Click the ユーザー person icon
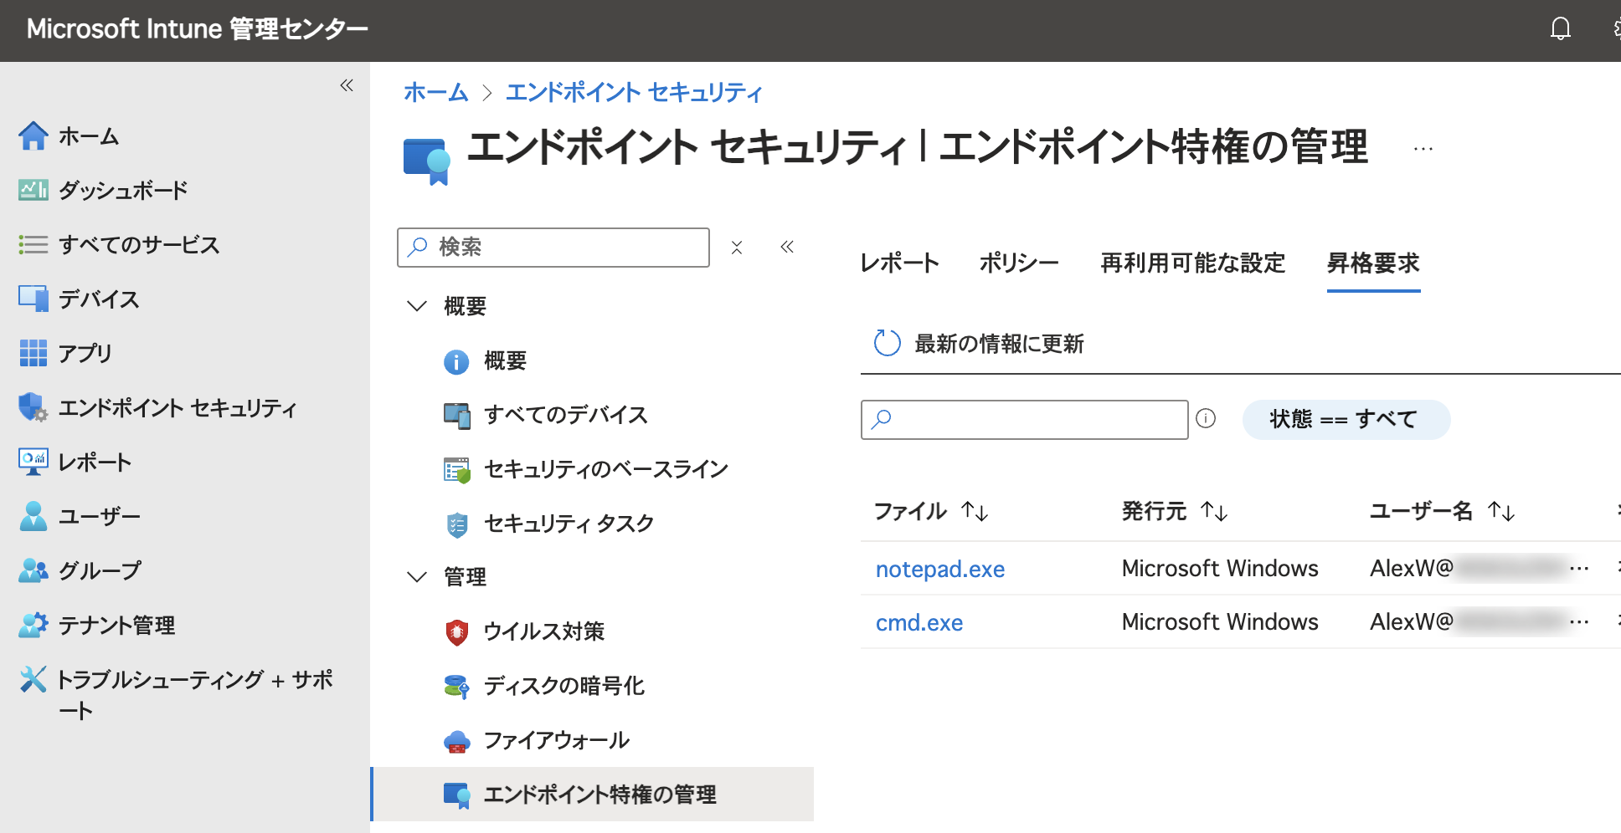 pyautogui.click(x=33, y=516)
